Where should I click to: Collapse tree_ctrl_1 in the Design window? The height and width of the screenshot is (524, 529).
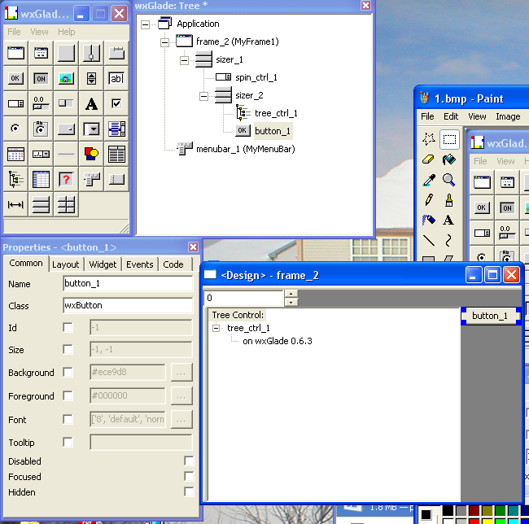tap(216, 329)
